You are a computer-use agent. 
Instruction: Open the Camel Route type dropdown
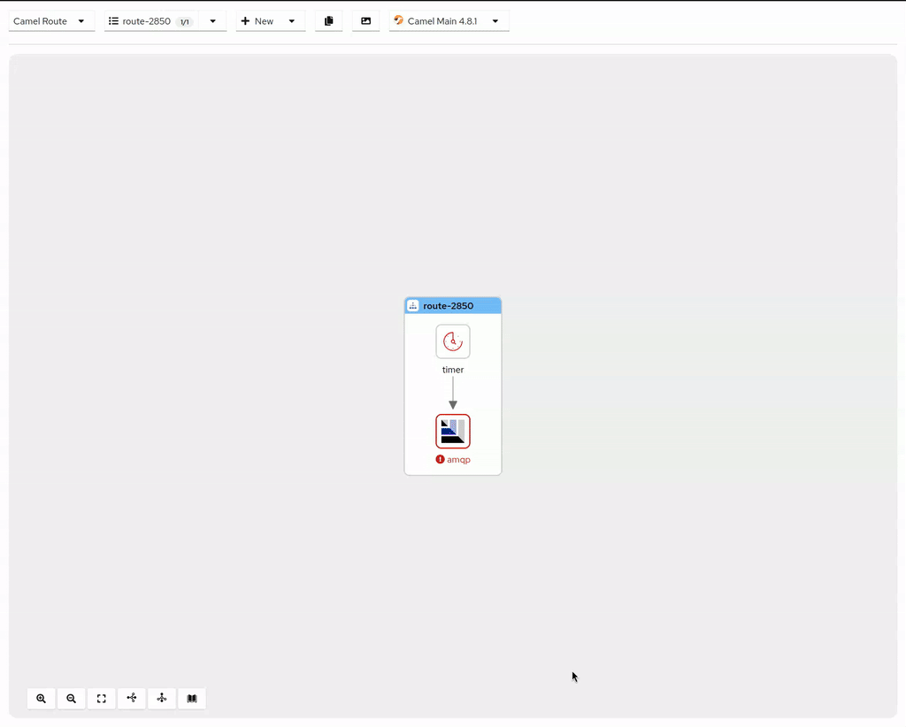point(50,21)
